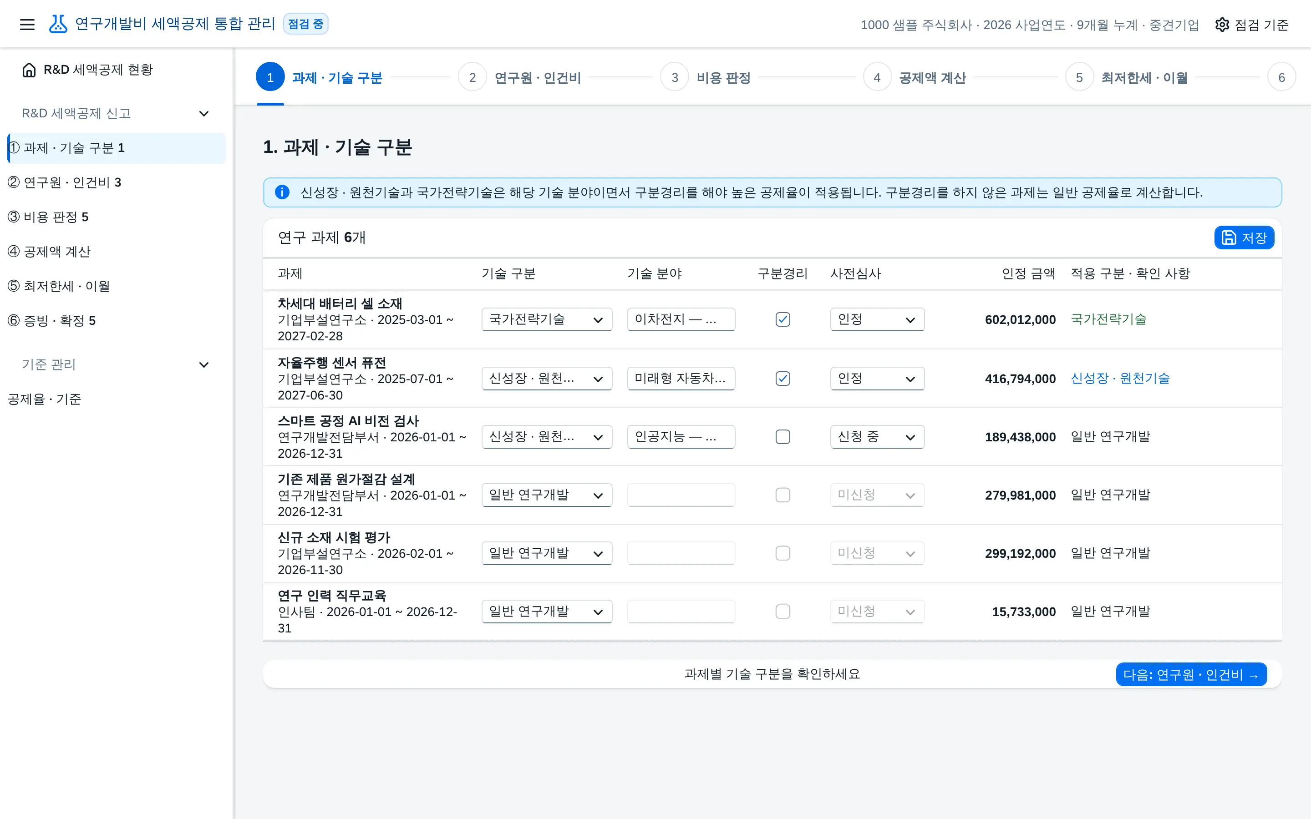
Task: Click the step 6 circle in the stepper
Action: (x=1281, y=77)
